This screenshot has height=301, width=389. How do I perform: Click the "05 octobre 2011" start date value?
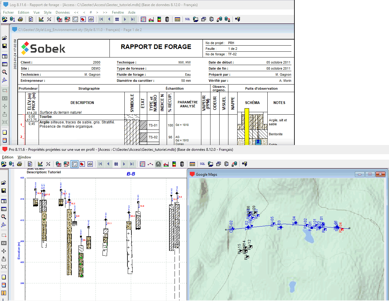[x=278, y=62]
